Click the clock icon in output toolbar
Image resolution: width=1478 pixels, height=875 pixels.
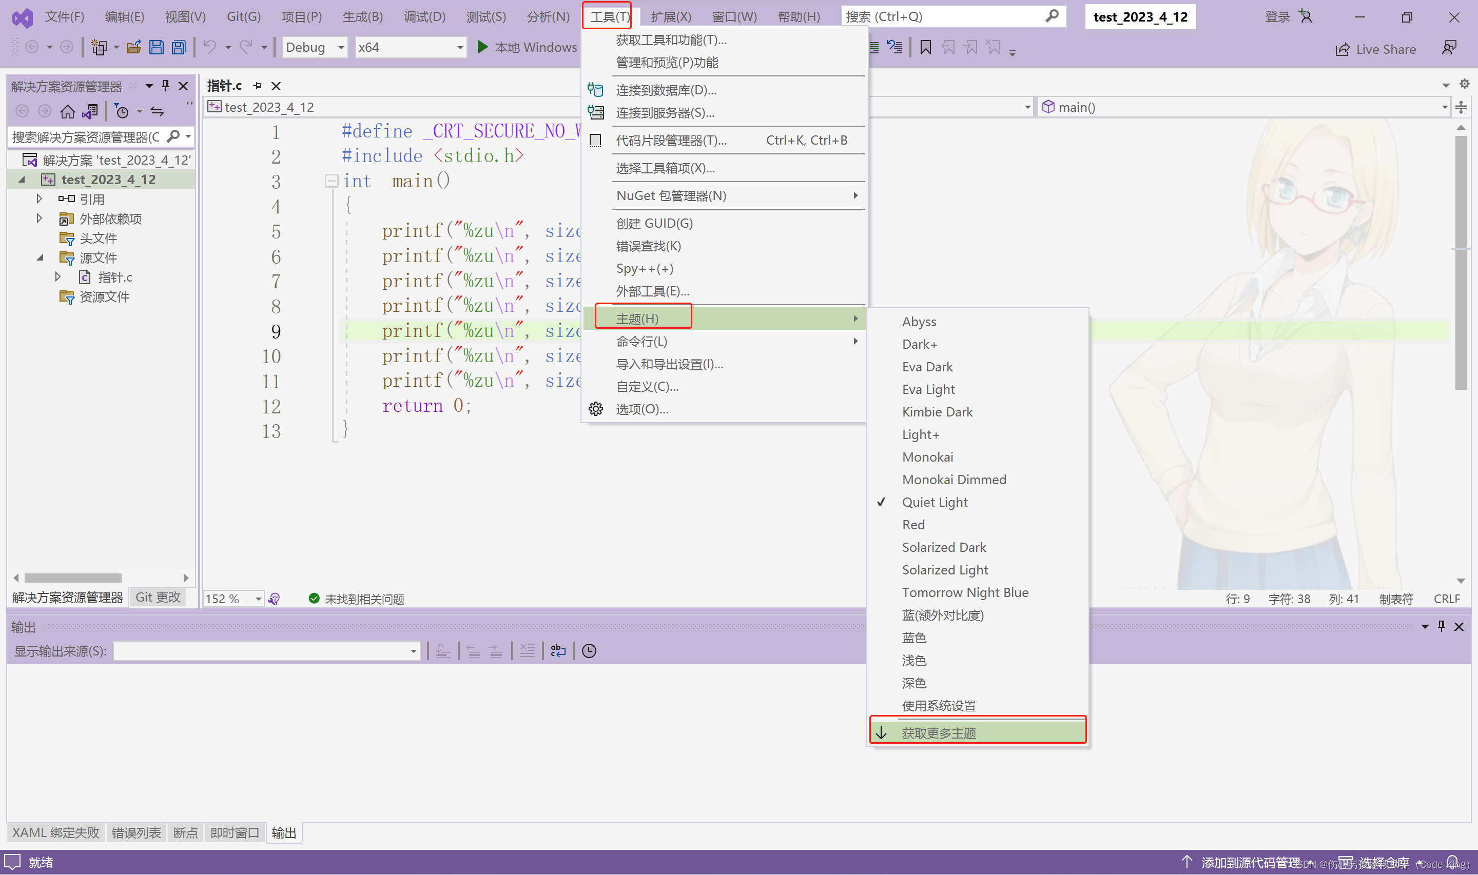click(x=589, y=651)
